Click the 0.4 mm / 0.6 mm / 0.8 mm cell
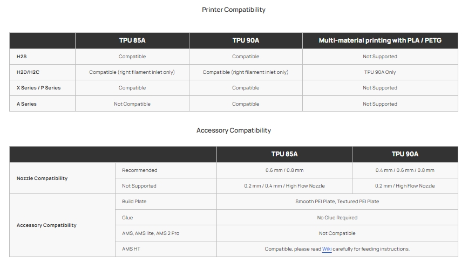Screen dimensions: 475x263 (405, 170)
